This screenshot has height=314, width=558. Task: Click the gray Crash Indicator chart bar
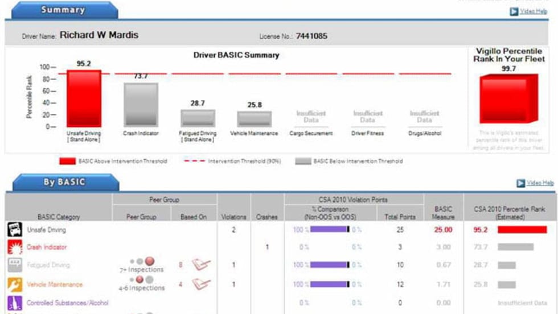point(141,104)
